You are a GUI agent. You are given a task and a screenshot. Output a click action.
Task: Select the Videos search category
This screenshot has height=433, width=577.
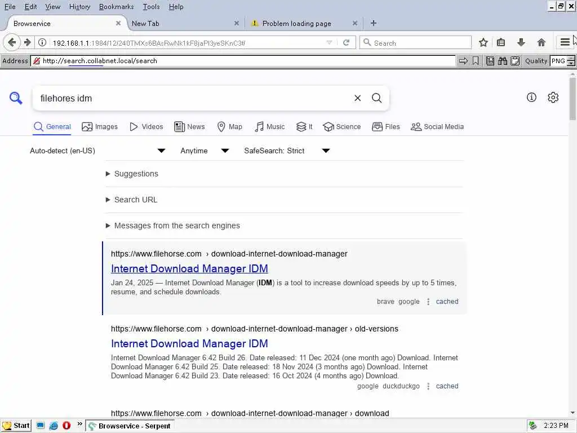[x=147, y=127]
